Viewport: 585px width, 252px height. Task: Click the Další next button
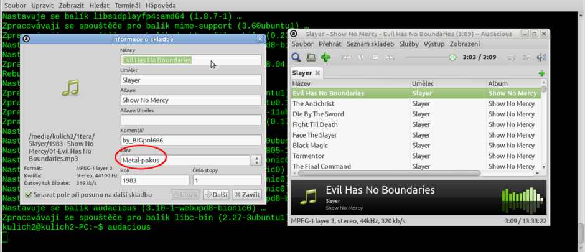[216, 195]
